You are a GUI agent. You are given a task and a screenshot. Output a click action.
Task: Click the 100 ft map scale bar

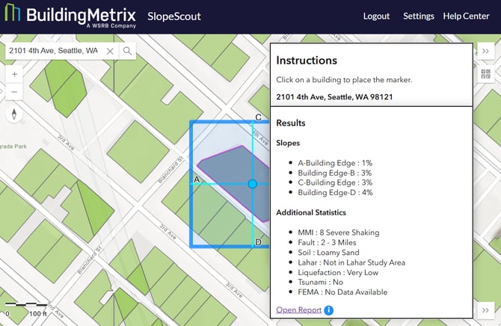(26, 304)
